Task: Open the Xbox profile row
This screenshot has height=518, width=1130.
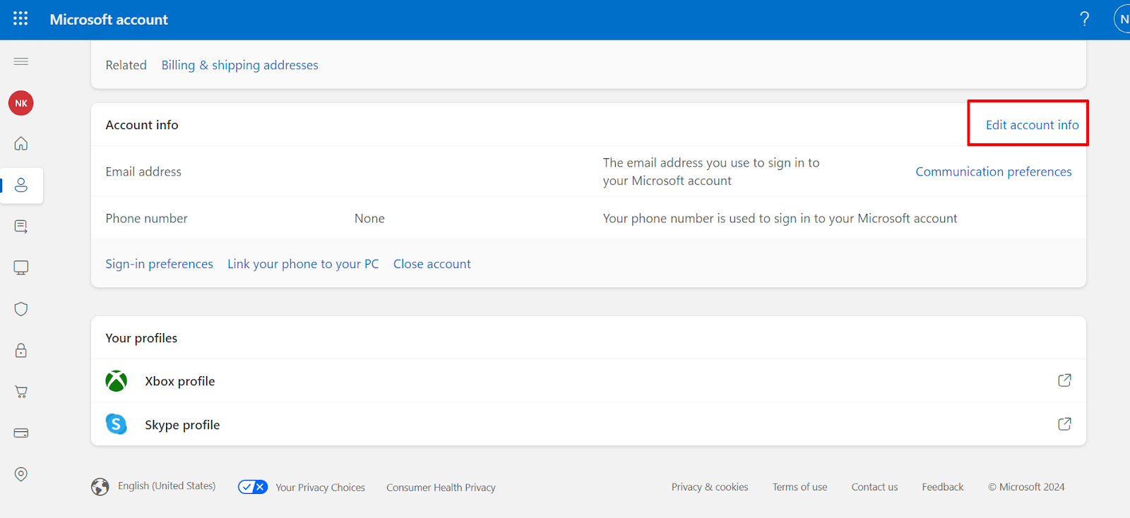Action: (588, 381)
